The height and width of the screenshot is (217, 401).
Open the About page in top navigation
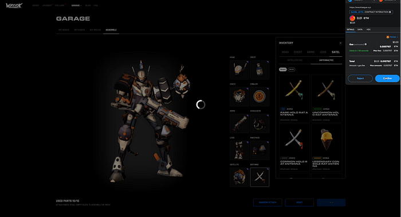[x=36, y=5]
